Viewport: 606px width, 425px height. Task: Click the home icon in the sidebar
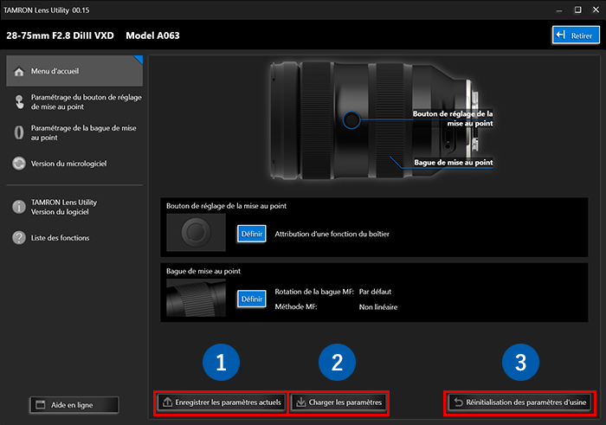[x=19, y=72]
